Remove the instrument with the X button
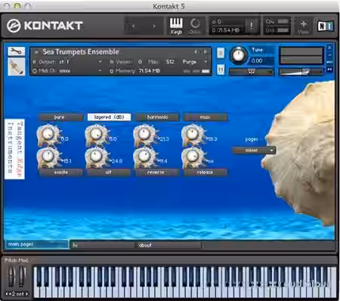The image size is (340, 301). (329, 47)
